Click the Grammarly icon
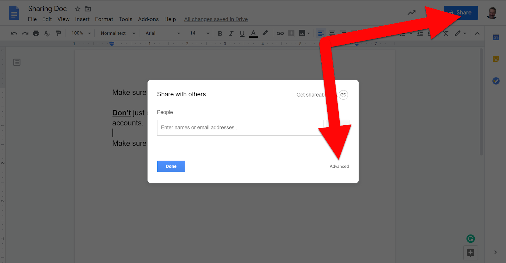Viewport: 506px width, 263px height. [471, 239]
